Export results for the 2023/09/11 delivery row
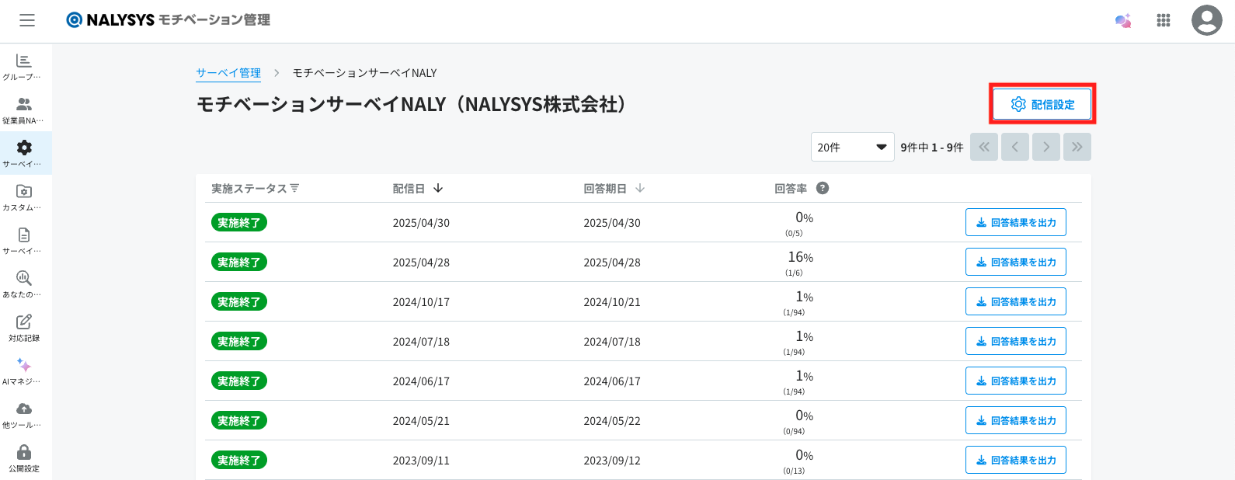 1016,460
